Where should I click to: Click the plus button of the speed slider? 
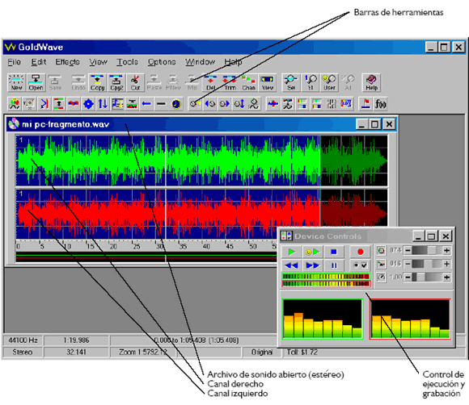446,278
